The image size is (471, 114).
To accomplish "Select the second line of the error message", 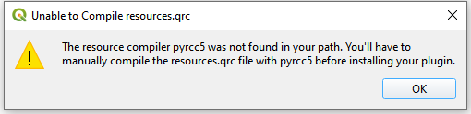I will (x=259, y=62).
